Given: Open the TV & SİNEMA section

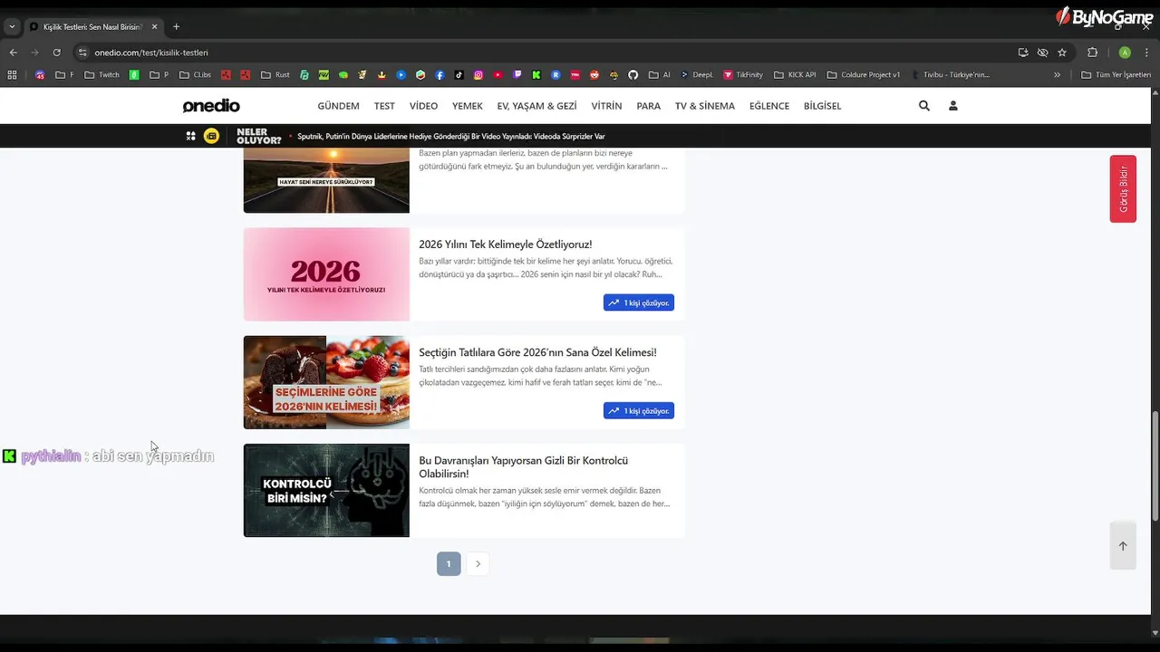Looking at the screenshot, I should (705, 106).
